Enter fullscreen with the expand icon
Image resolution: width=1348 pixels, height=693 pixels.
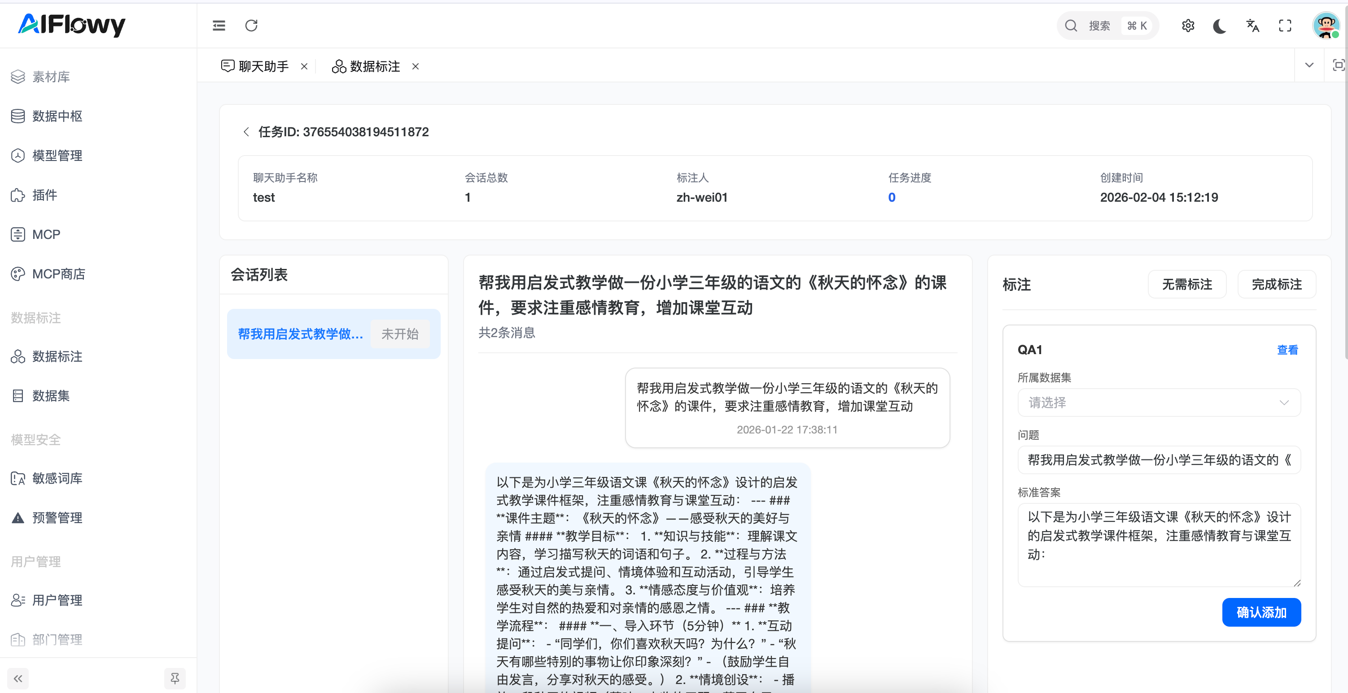pos(1285,26)
